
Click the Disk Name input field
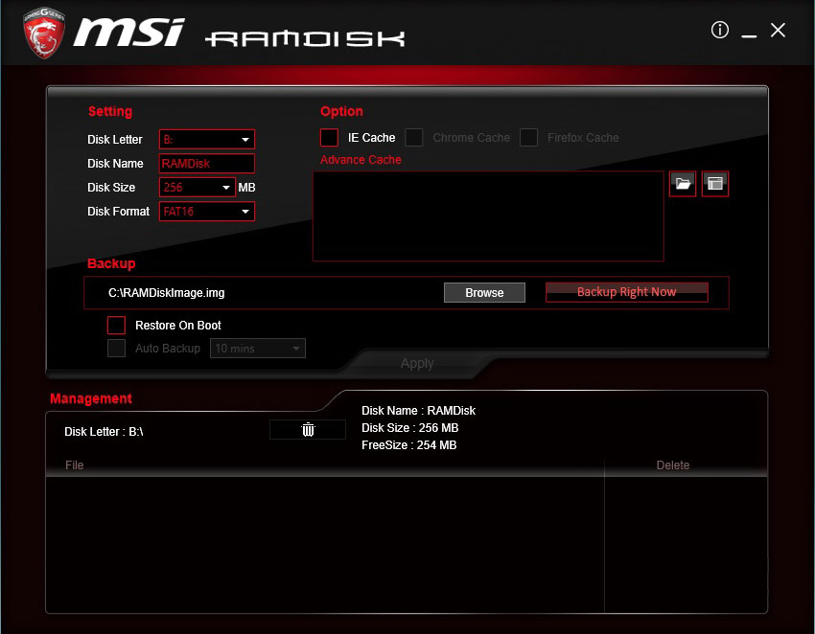click(x=207, y=164)
